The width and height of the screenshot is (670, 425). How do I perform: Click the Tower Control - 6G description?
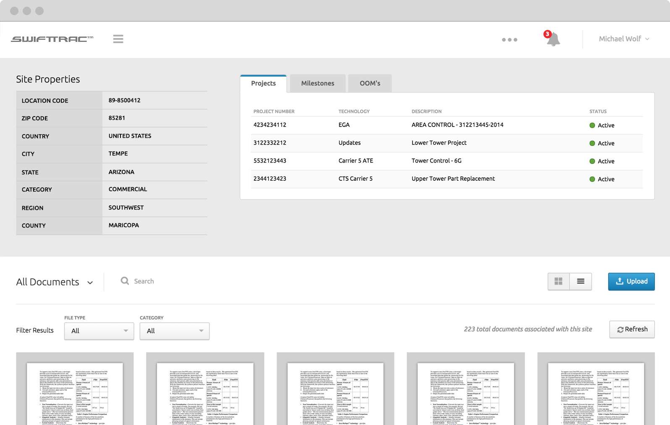pyautogui.click(x=437, y=161)
